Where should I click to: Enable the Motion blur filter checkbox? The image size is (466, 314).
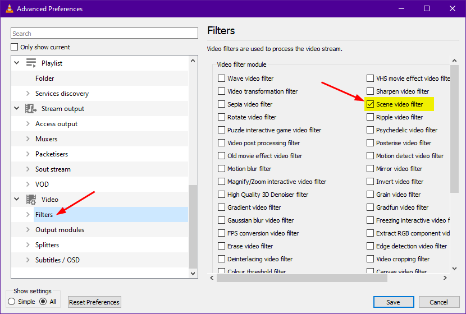[x=222, y=169]
